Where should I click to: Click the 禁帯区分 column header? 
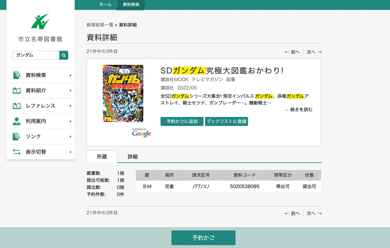coord(283,175)
